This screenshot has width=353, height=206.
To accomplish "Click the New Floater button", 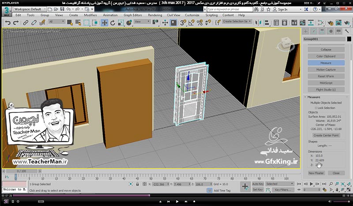I will tap(316, 173).
